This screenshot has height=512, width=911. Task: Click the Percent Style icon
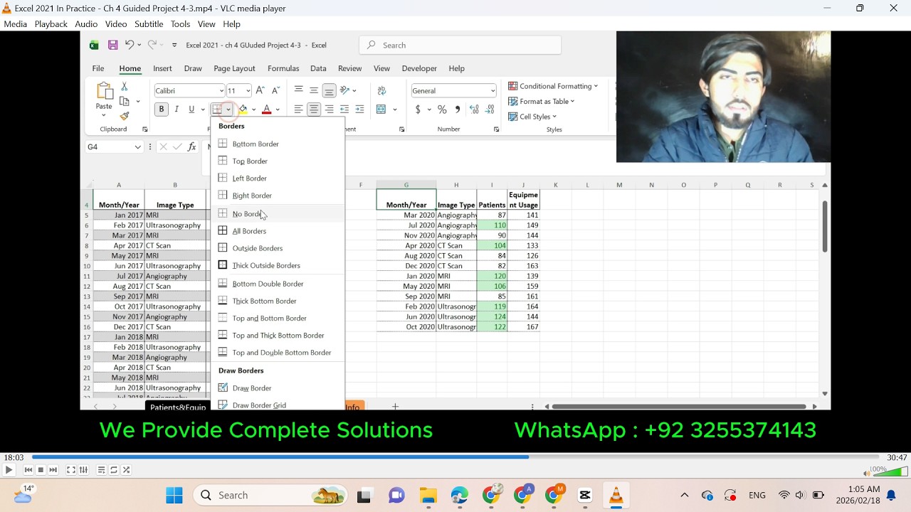[442, 110]
